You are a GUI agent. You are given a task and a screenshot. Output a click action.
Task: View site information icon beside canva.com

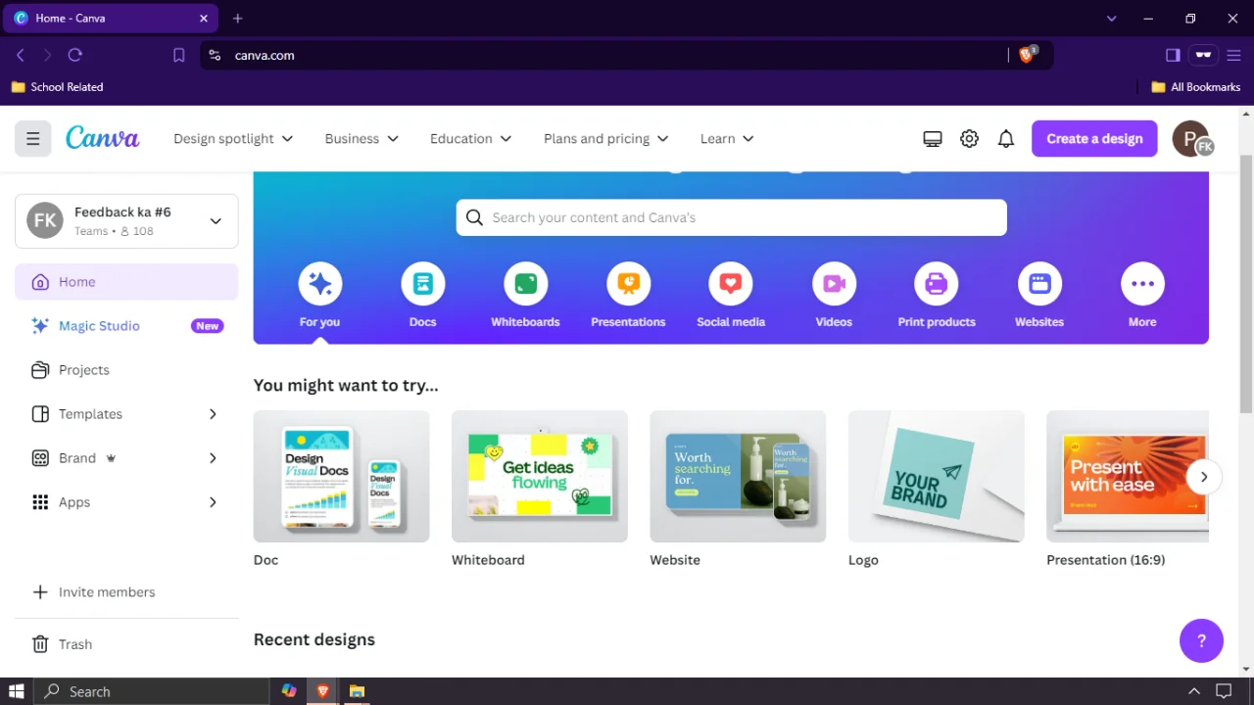click(x=216, y=56)
